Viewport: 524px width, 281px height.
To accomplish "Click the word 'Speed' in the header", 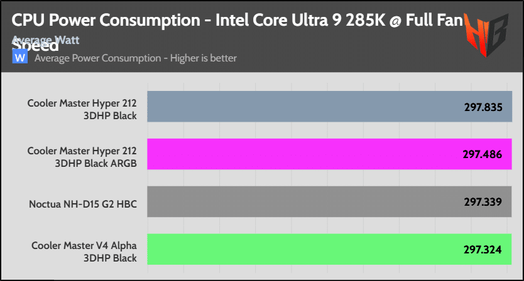I will coord(35,46).
